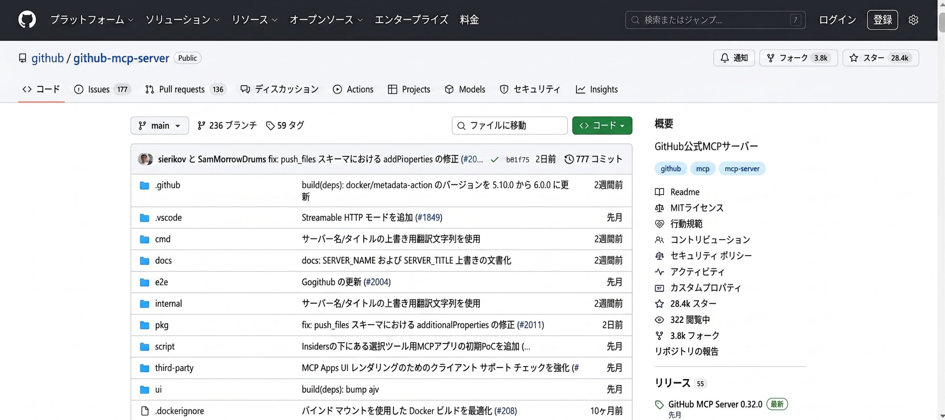Open the Readme book icon link

click(659, 192)
